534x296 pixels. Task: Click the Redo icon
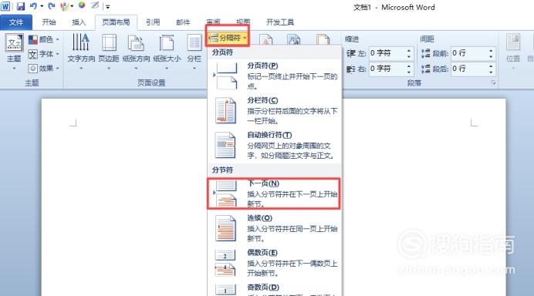click(x=52, y=6)
